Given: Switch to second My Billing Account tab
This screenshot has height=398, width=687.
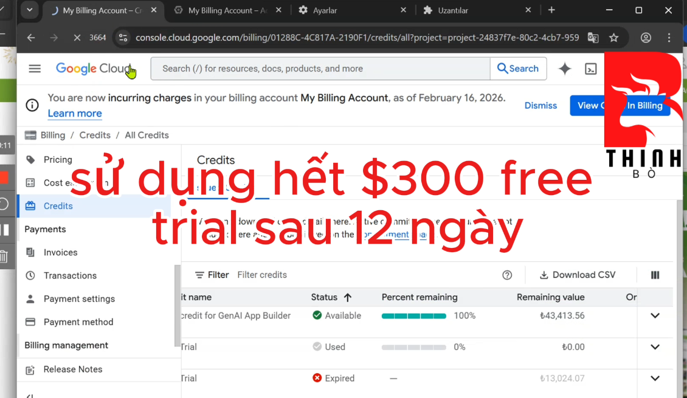Looking at the screenshot, I should 227,10.
